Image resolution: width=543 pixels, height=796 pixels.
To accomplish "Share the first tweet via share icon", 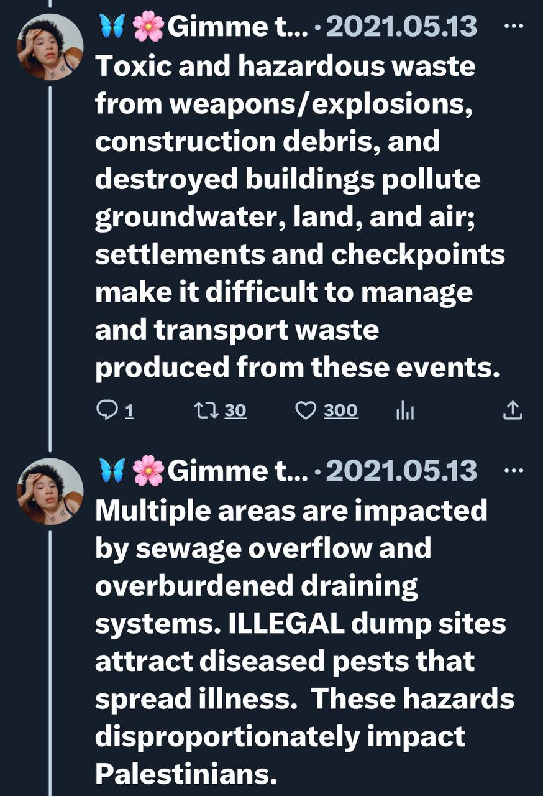I will 512,410.
